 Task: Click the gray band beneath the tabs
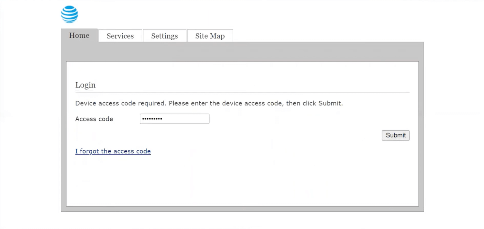[x=242, y=52]
